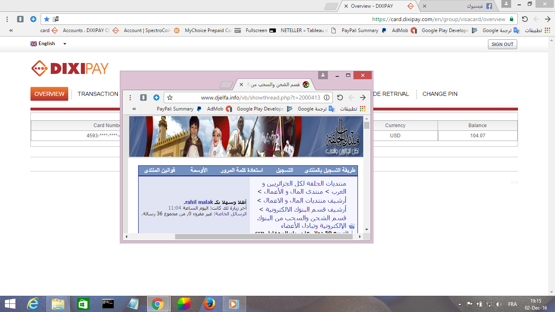Select TRANSACTION menu on DIXIPAY
Viewport: 555px width, 312px height.
[x=98, y=94]
